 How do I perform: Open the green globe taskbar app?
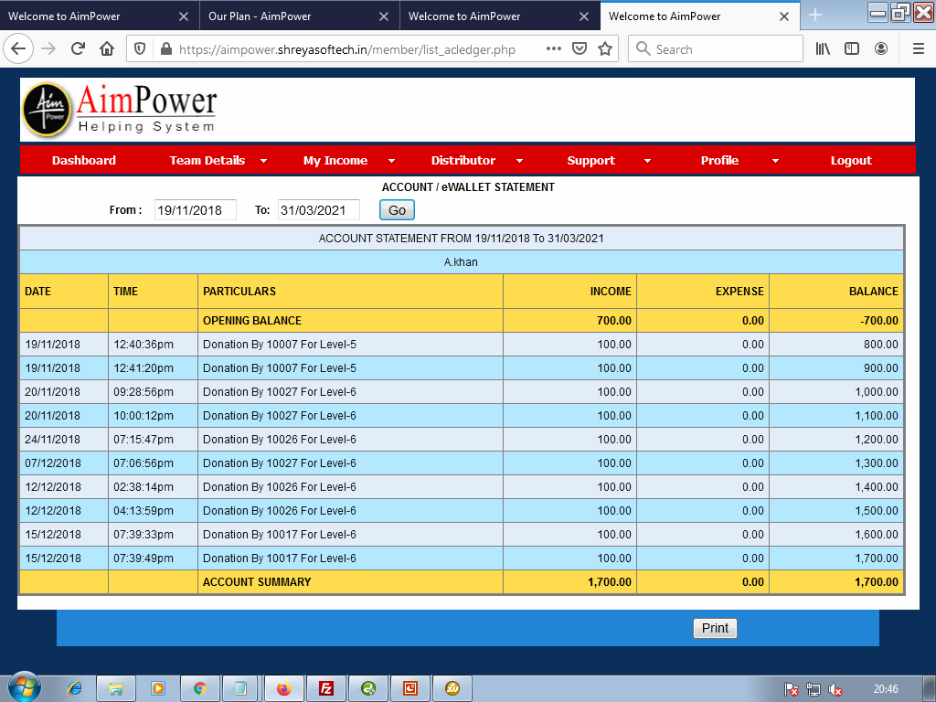368,689
